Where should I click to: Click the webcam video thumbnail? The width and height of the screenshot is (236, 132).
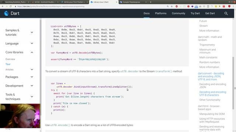click(20, 116)
